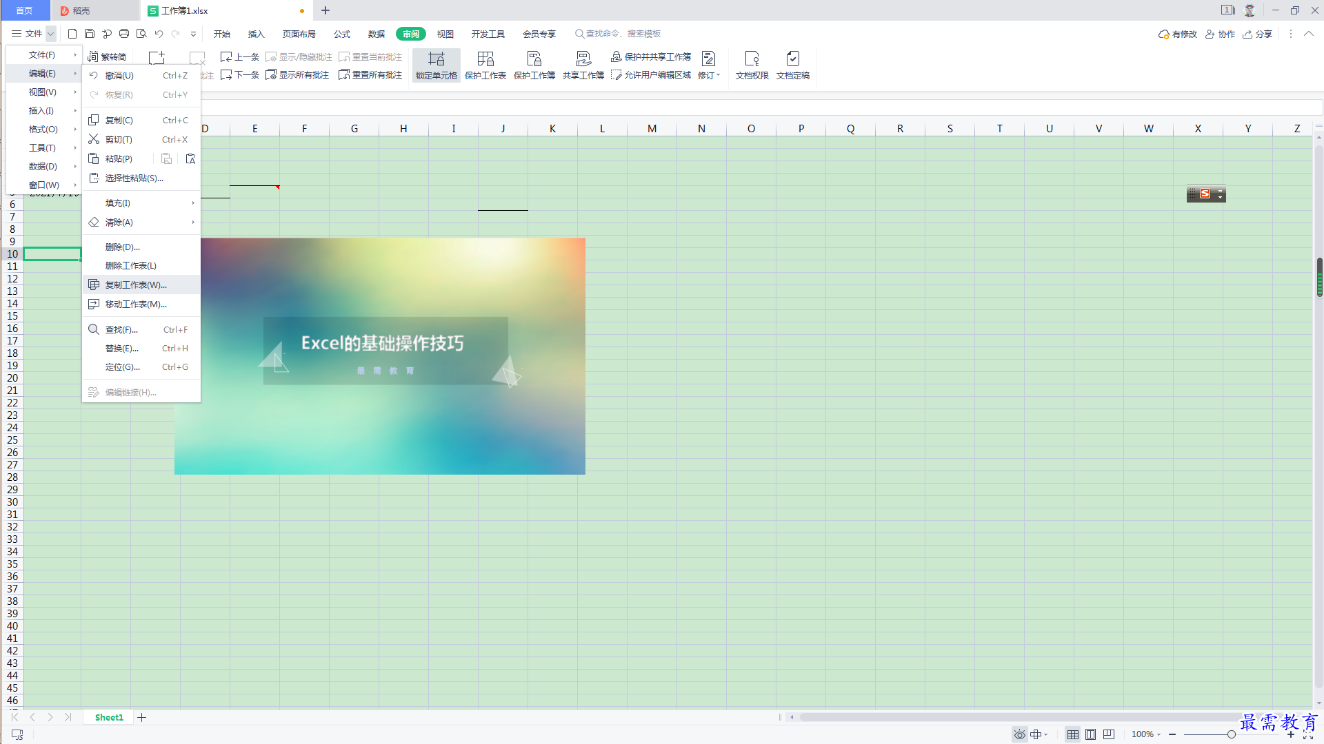The image size is (1324, 744).
Task: Expand the Format (格式(O)) submenu
Action: (x=44, y=130)
